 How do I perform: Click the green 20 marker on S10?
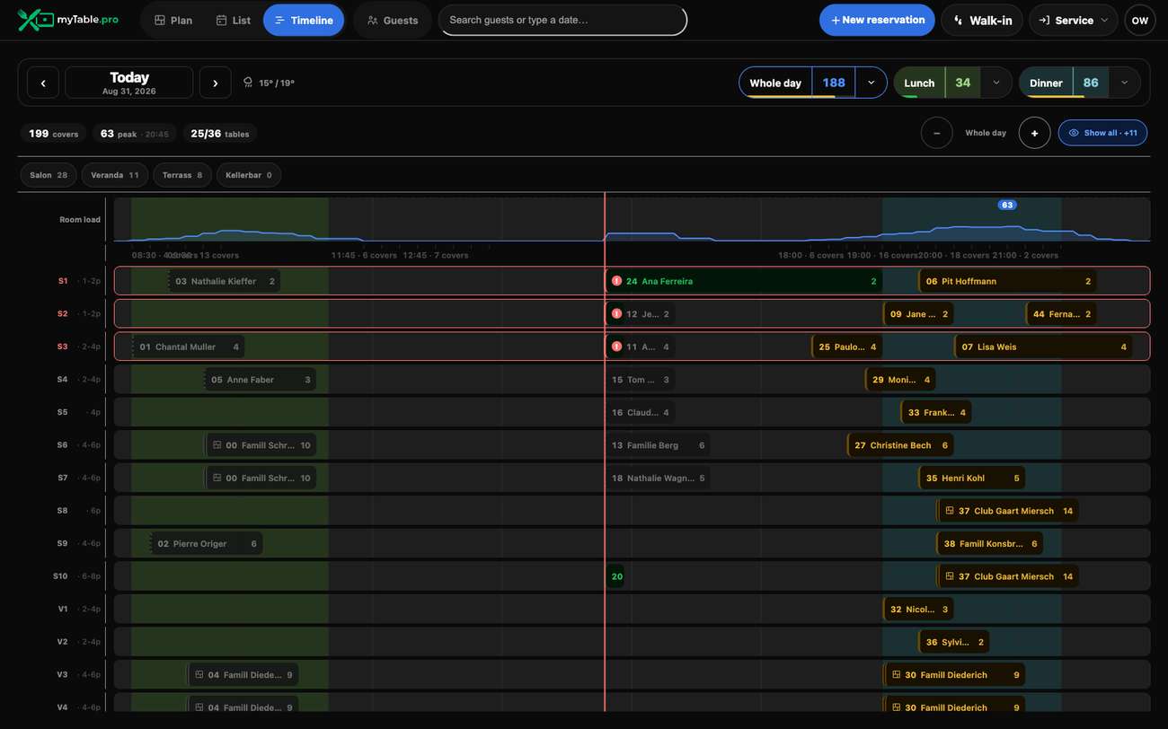tap(617, 576)
